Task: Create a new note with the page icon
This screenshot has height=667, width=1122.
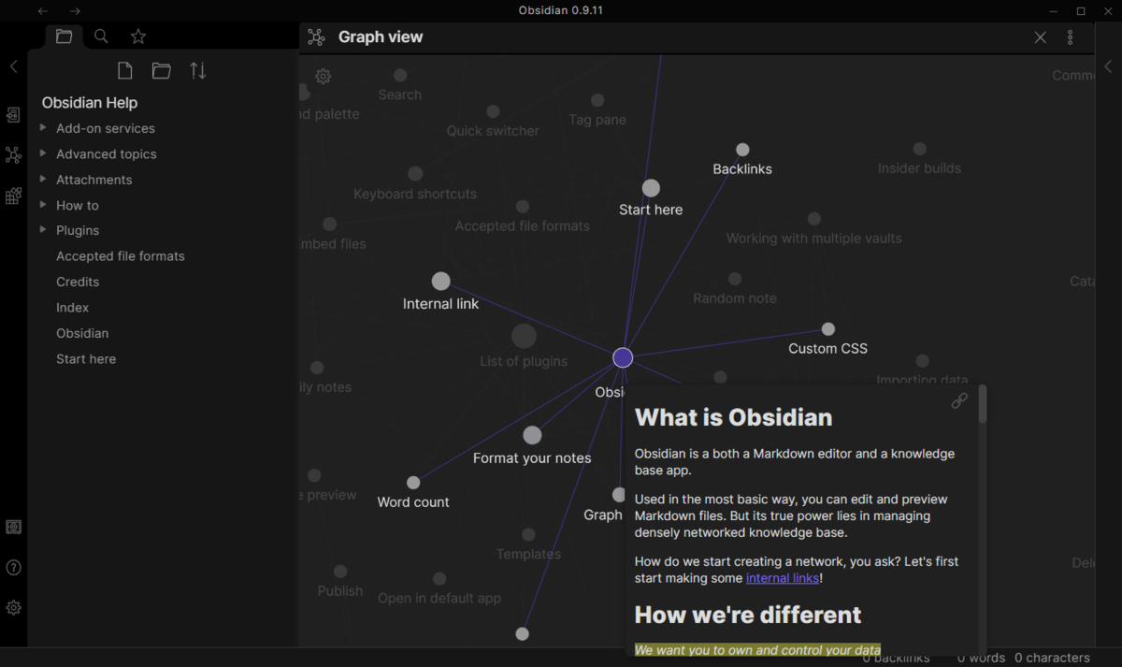Action: click(124, 70)
